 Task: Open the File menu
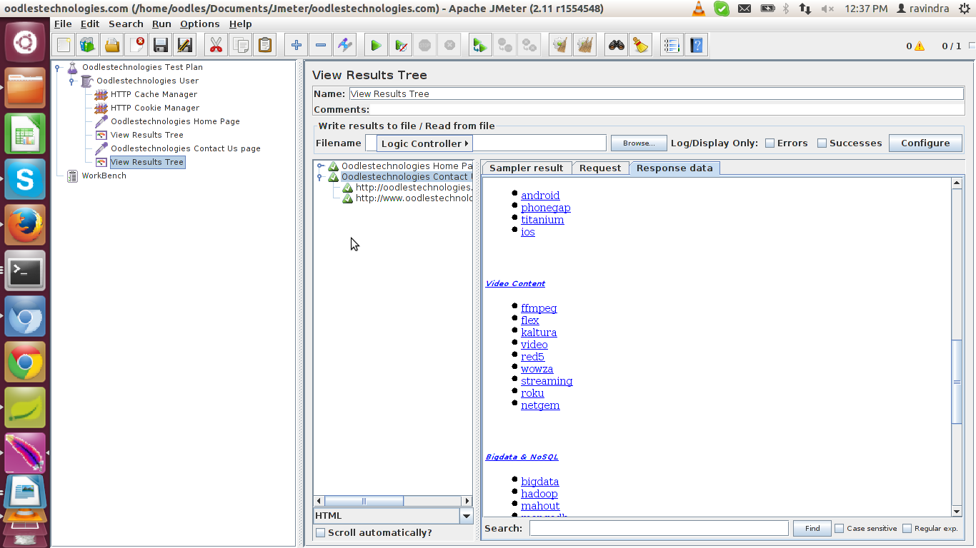pos(63,24)
